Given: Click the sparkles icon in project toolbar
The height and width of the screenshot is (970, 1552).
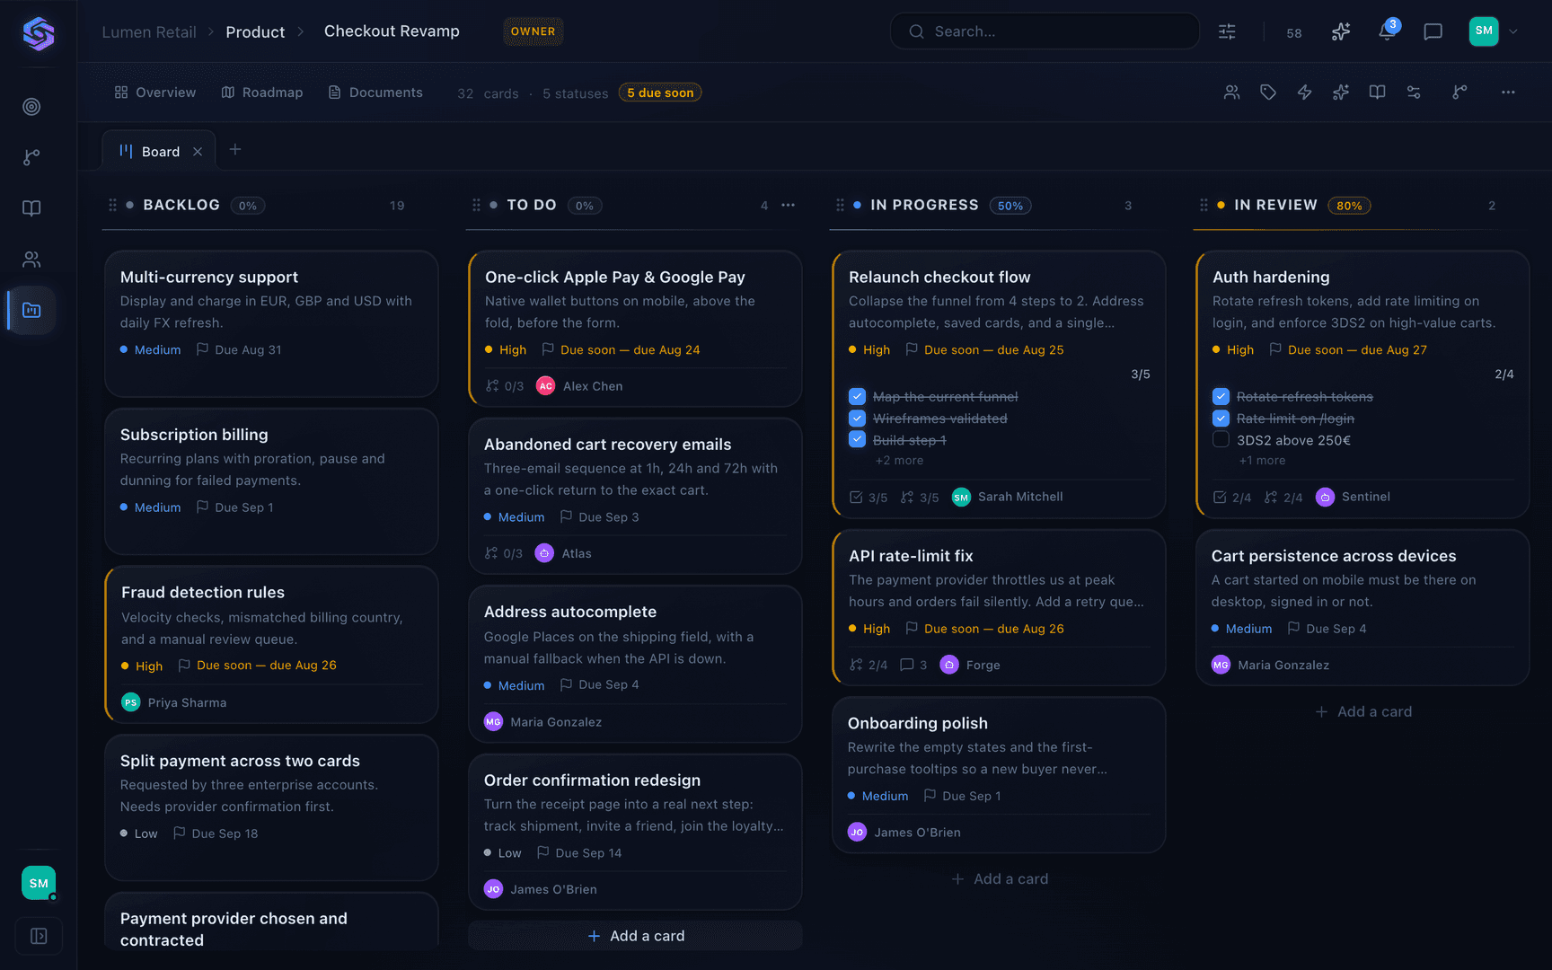Looking at the screenshot, I should coord(1341,93).
